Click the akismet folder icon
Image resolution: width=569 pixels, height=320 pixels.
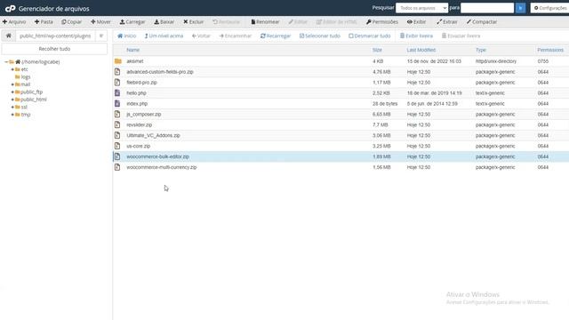click(118, 61)
